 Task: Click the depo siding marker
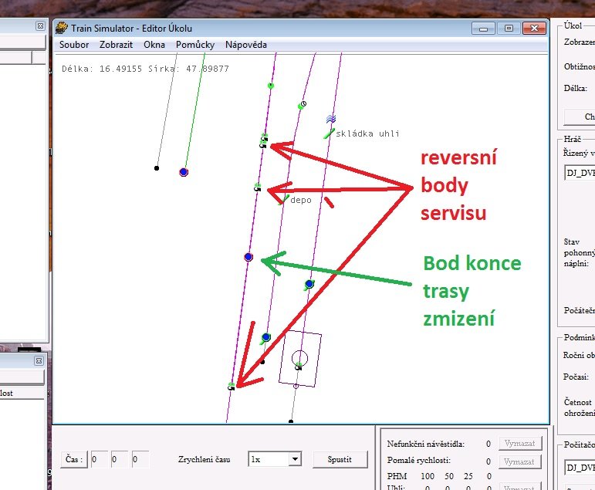(286, 199)
